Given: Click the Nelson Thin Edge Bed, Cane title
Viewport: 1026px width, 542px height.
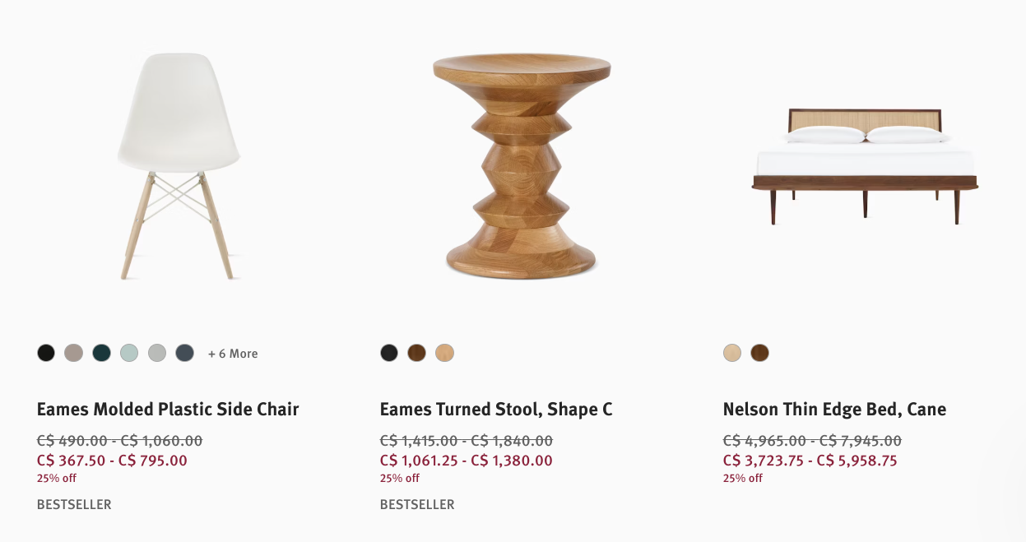Looking at the screenshot, I should [834, 409].
